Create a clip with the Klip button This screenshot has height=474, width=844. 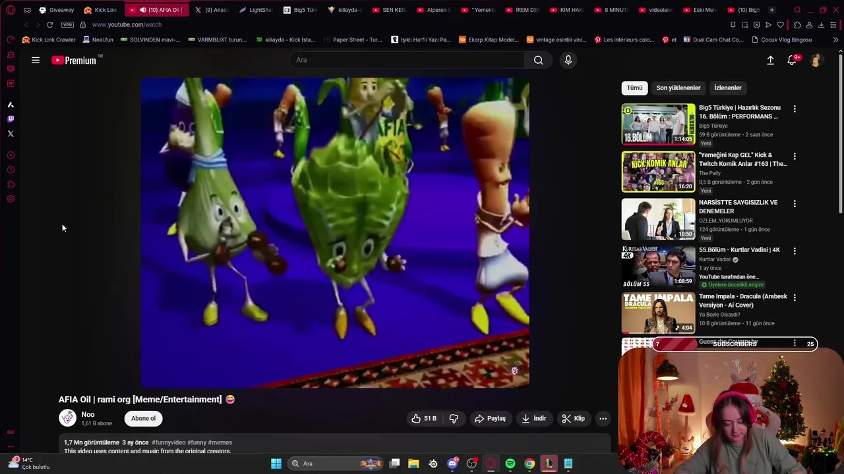click(x=573, y=418)
